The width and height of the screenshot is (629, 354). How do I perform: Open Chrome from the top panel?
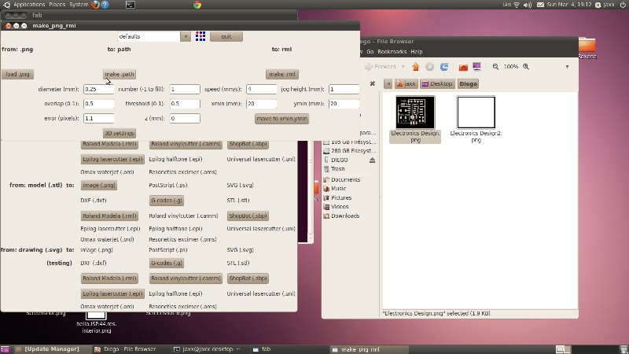(197, 5)
